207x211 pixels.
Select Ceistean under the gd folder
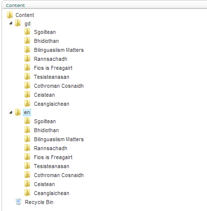44,95
